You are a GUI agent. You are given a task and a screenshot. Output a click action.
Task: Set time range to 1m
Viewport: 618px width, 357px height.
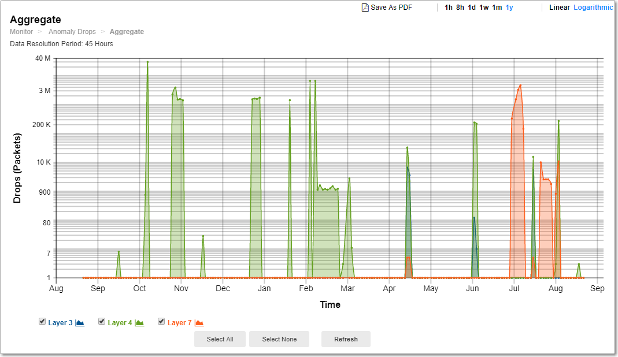[497, 8]
